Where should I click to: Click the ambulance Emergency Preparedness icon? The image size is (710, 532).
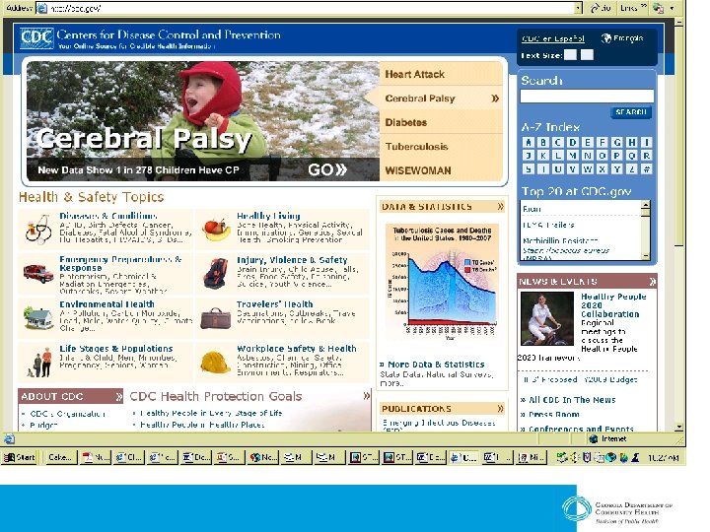tap(38, 273)
